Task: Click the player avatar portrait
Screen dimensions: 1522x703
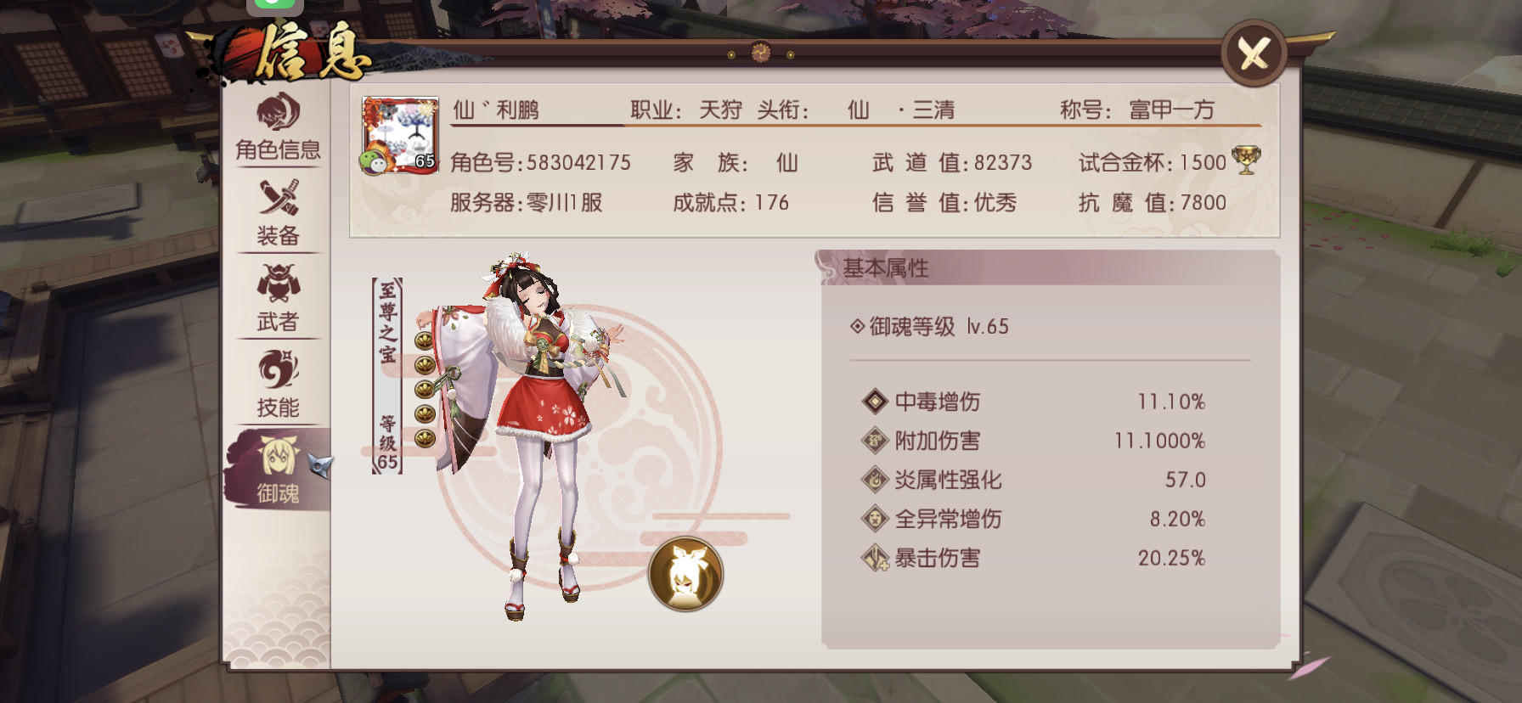Action: 400,136
